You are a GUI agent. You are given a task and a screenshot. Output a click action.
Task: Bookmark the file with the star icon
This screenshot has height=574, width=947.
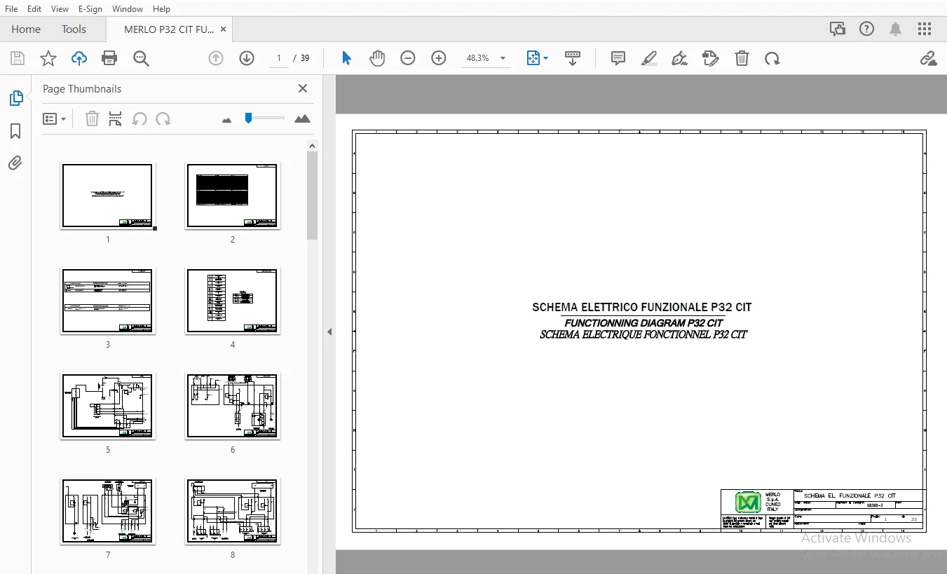(x=48, y=58)
